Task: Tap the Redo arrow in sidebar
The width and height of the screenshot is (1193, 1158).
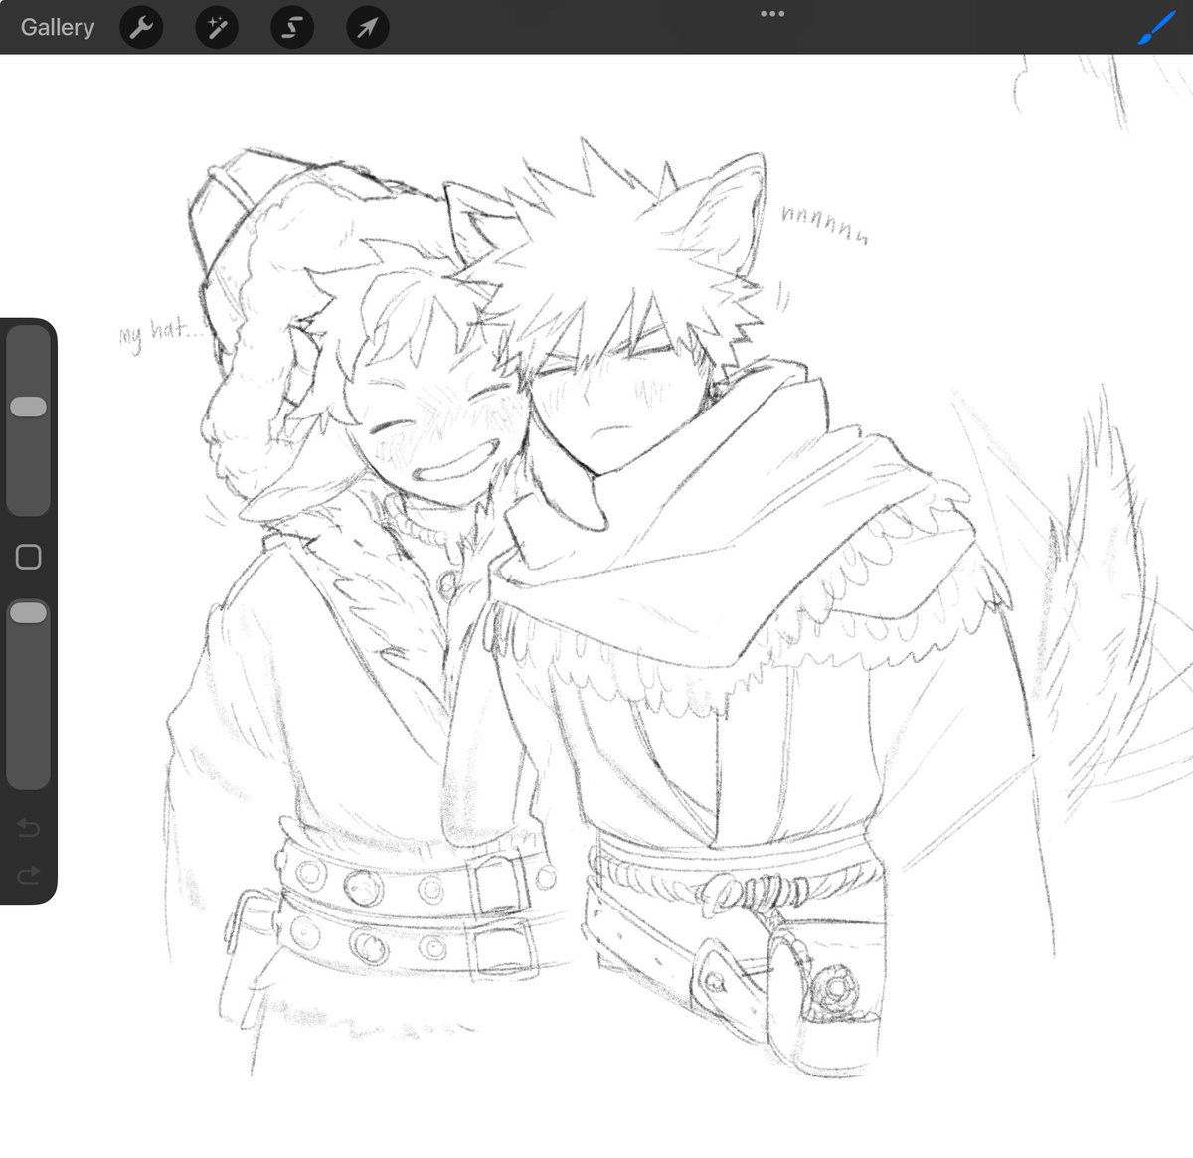Action: 28,875
